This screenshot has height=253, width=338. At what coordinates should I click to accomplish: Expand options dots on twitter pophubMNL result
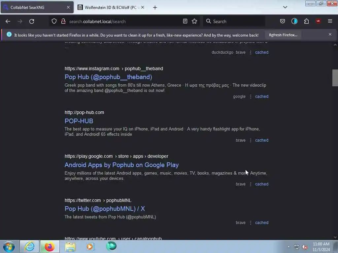[250, 223]
